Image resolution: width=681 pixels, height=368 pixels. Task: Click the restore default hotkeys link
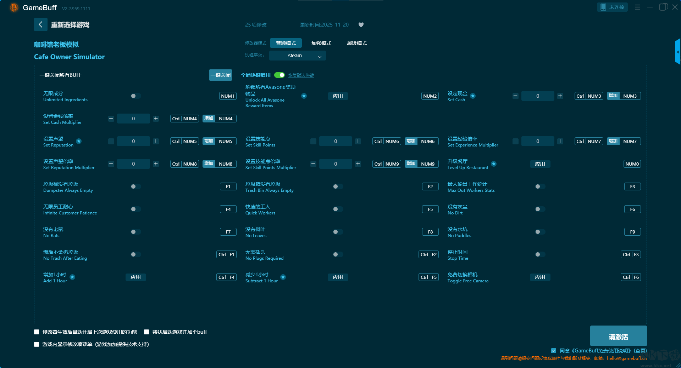[x=301, y=75]
